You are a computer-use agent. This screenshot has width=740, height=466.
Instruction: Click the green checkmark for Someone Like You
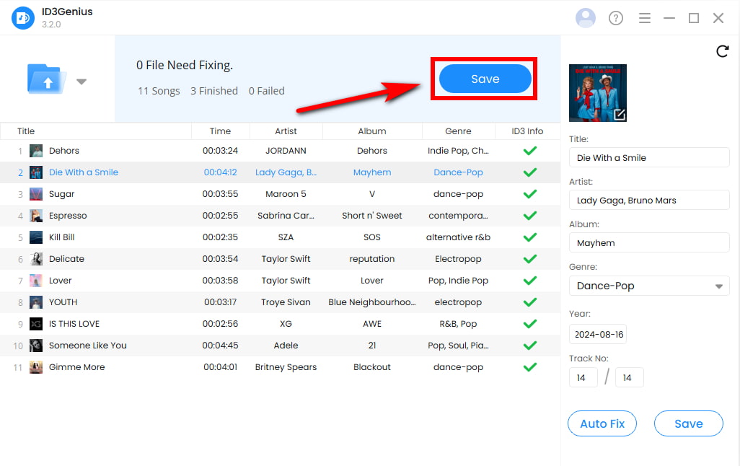tap(530, 346)
